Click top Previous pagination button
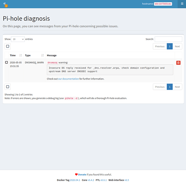Image resolution: width=186 pixels, height=184 pixels. 160,46
